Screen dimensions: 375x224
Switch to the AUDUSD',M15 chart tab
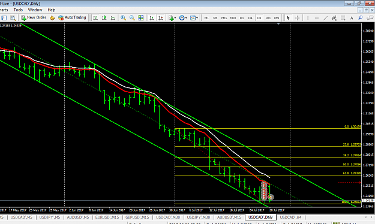tap(229, 217)
